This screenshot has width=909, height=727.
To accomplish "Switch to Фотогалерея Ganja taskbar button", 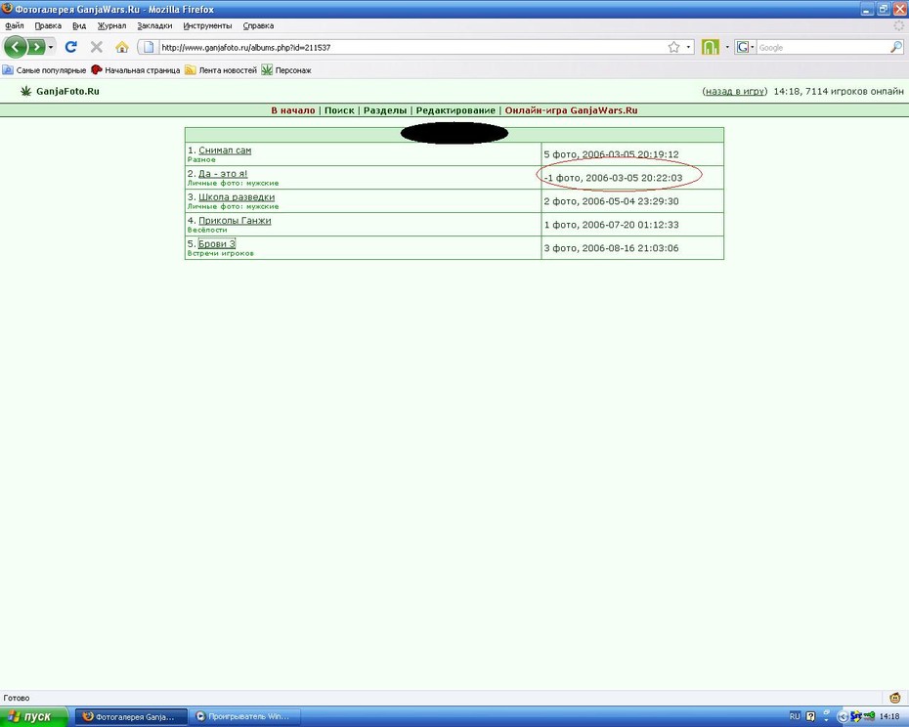I will click(x=132, y=716).
